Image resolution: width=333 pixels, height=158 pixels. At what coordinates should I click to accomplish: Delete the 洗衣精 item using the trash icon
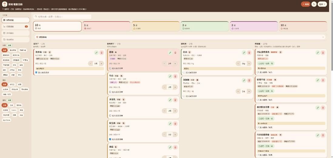point(102,52)
